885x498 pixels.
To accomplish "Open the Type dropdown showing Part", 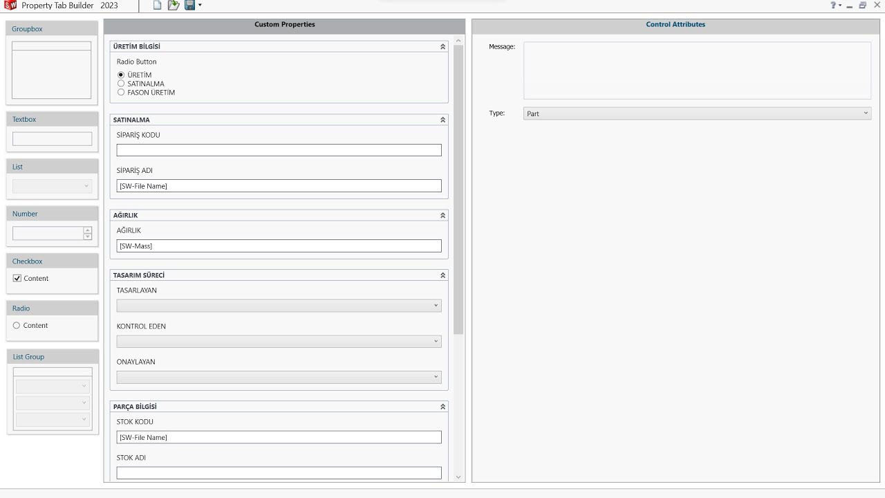I will pos(697,113).
